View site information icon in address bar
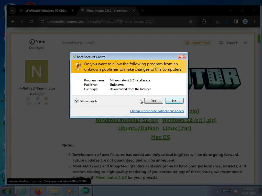262x196 pixels. 42,21
